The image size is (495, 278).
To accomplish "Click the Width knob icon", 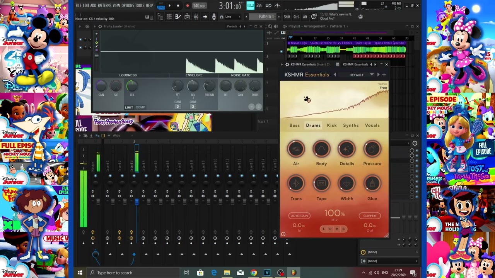I will (x=347, y=184).
